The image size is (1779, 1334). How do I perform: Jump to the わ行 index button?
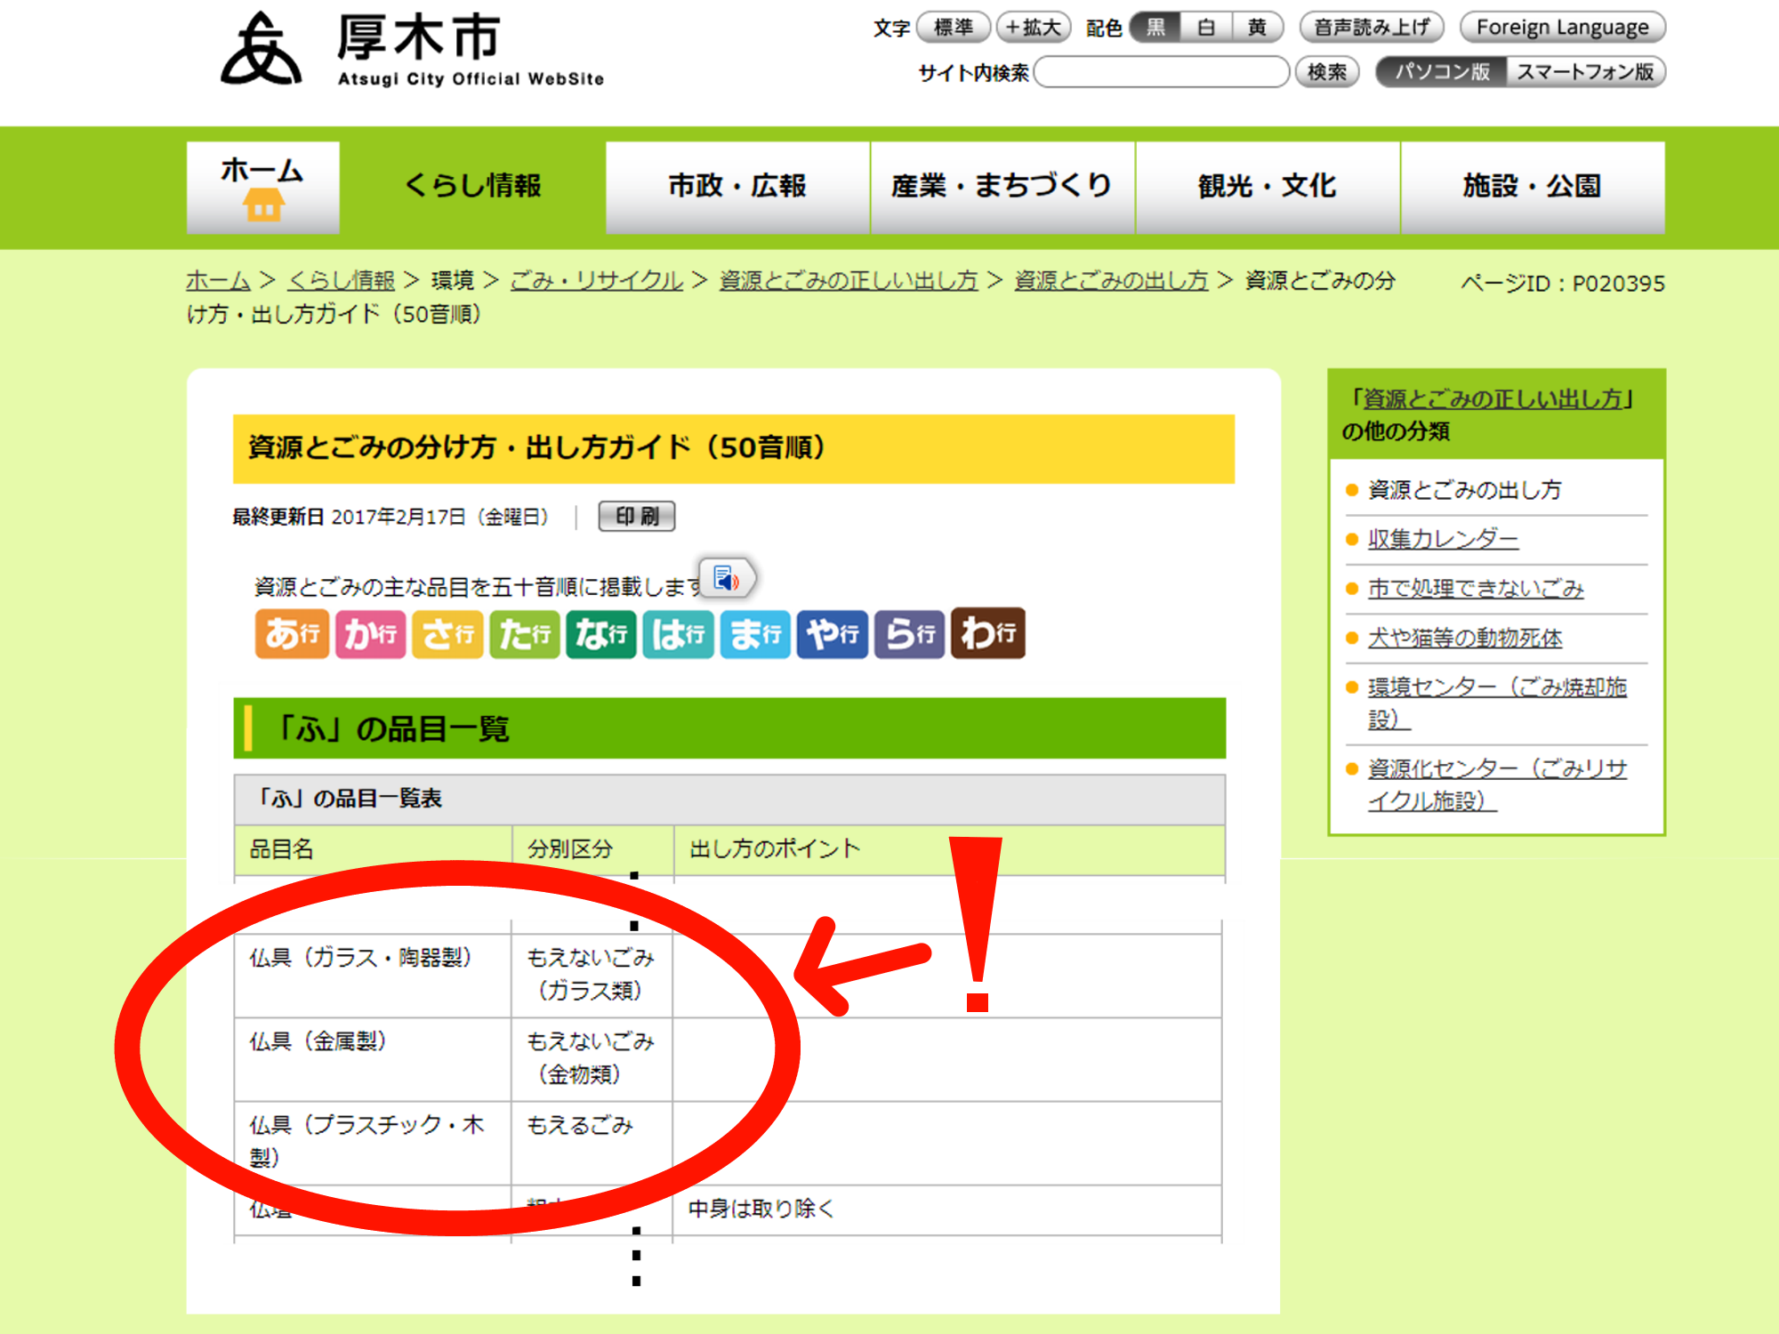(988, 634)
